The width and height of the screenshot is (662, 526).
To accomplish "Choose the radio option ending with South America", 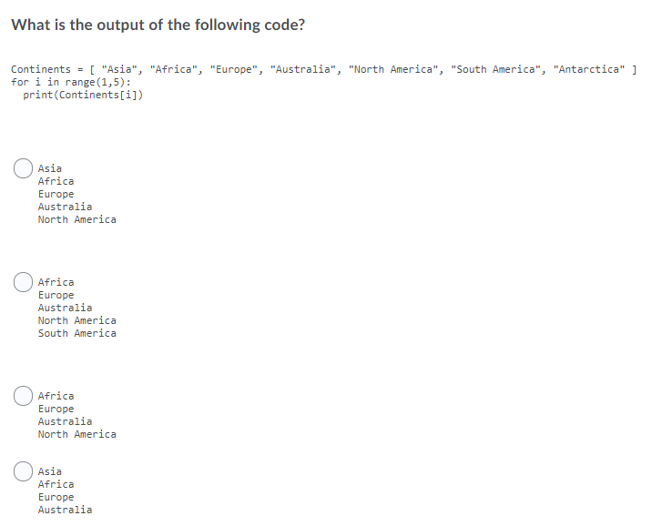I will pyautogui.click(x=23, y=282).
